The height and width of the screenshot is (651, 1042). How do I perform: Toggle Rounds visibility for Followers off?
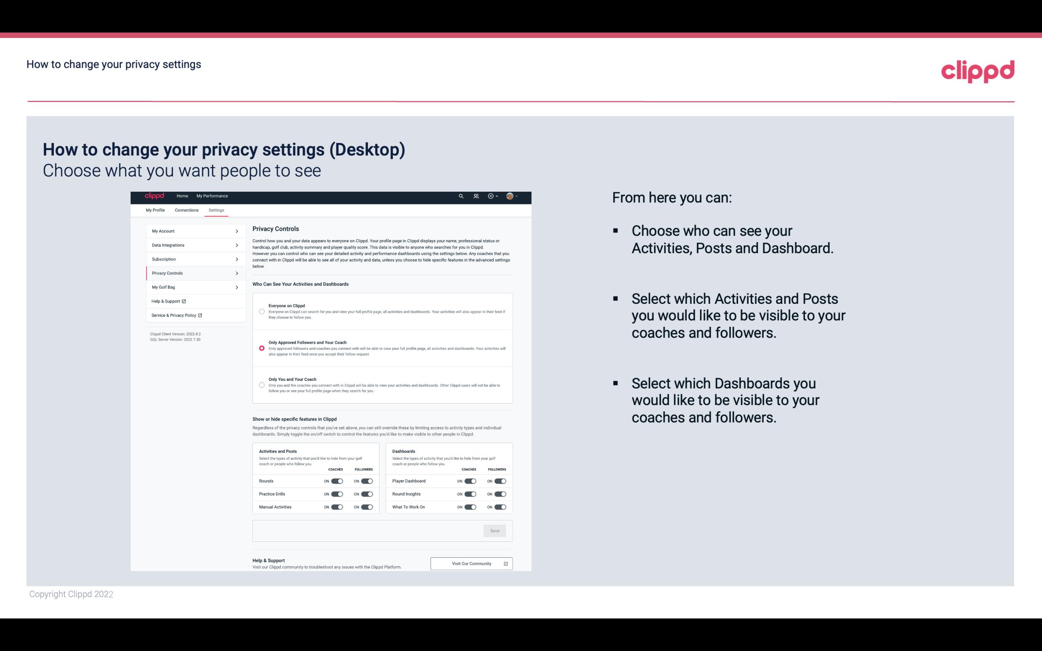[366, 481]
